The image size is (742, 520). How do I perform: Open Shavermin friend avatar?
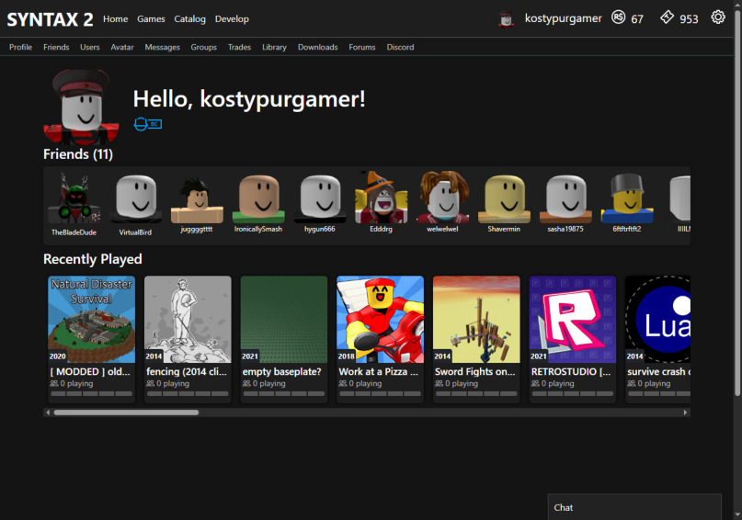click(x=504, y=198)
